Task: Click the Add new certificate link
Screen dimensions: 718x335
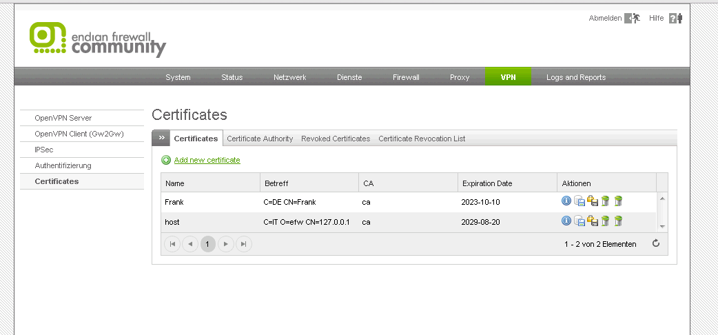Action: pyautogui.click(x=207, y=160)
